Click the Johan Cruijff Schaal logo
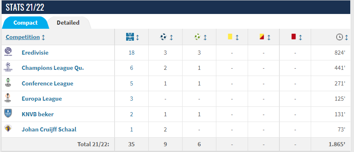 point(8,128)
